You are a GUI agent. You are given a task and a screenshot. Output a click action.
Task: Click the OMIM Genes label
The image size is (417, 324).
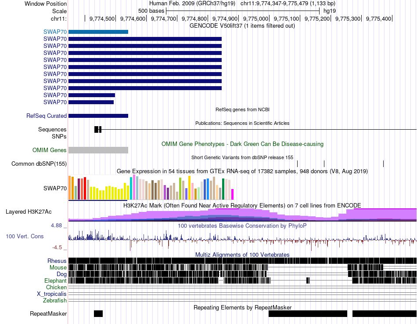[x=50, y=150]
